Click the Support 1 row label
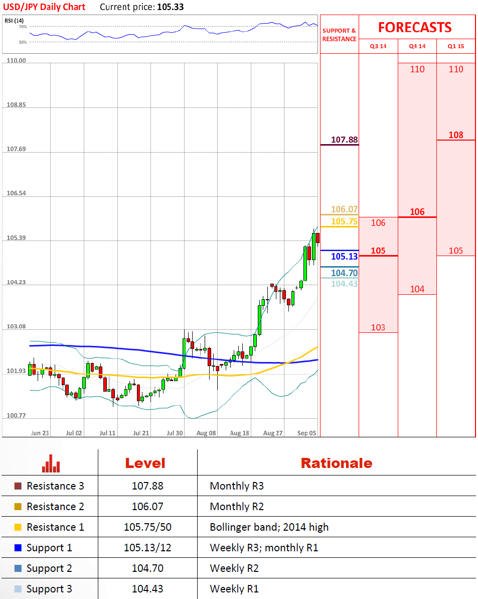Screen dimensions: 478x599 pos(49,548)
